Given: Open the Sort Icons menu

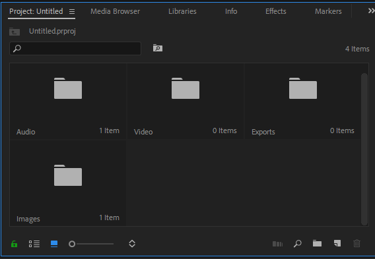Looking at the screenshot, I should 132,244.
